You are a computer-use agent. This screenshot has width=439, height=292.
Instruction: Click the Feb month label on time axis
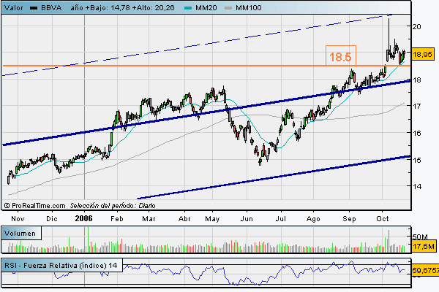(x=117, y=219)
